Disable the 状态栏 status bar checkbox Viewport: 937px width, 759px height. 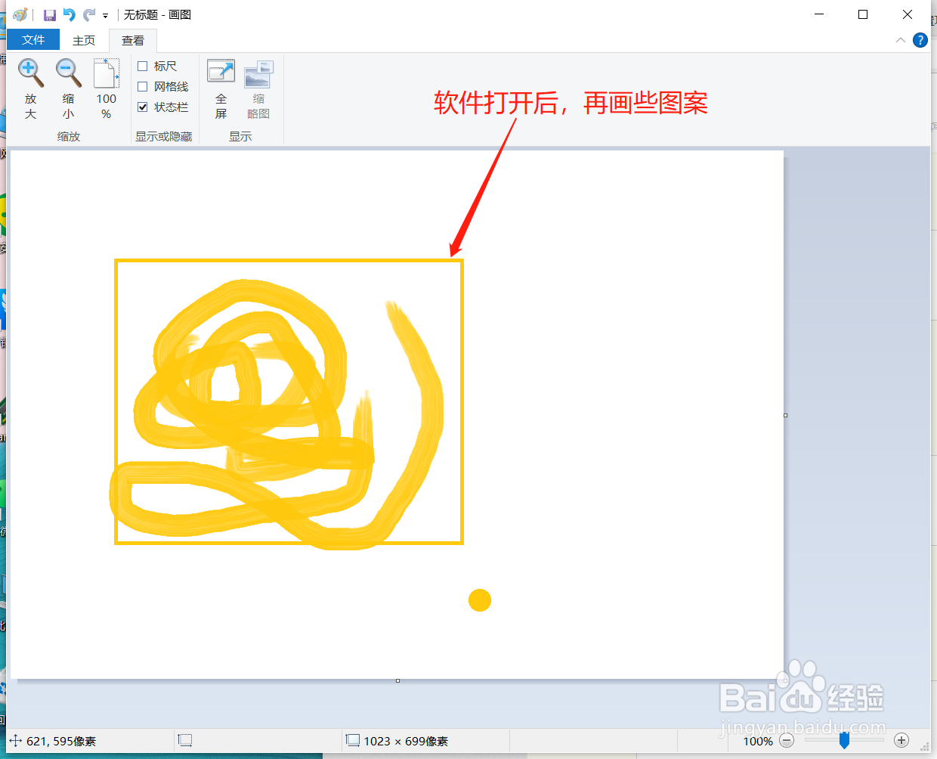pyautogui.click(x=143, y=107)
